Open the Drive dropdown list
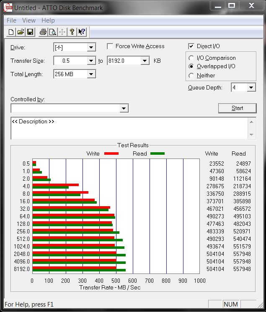This screenshot has width=266, height=312. coord(91,48)
